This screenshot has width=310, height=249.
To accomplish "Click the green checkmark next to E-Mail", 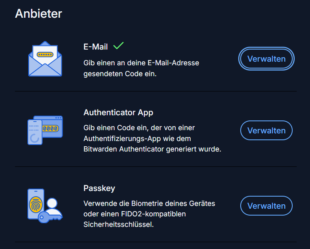I will [x=118, y=46].
